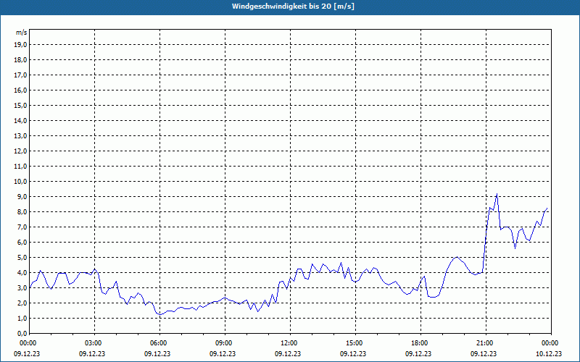
Task: Select the 7,0 y-axis label
Action: tap(22, 227)
